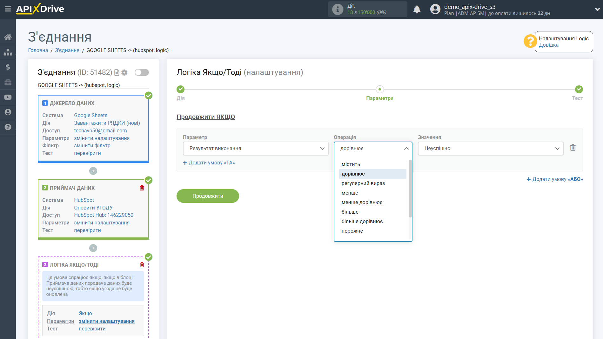Image resolution: width=603 pixels, height=339 pixels.
Task: Click 'Додати умову «АБО»' link
Action: tap(555, 179)
